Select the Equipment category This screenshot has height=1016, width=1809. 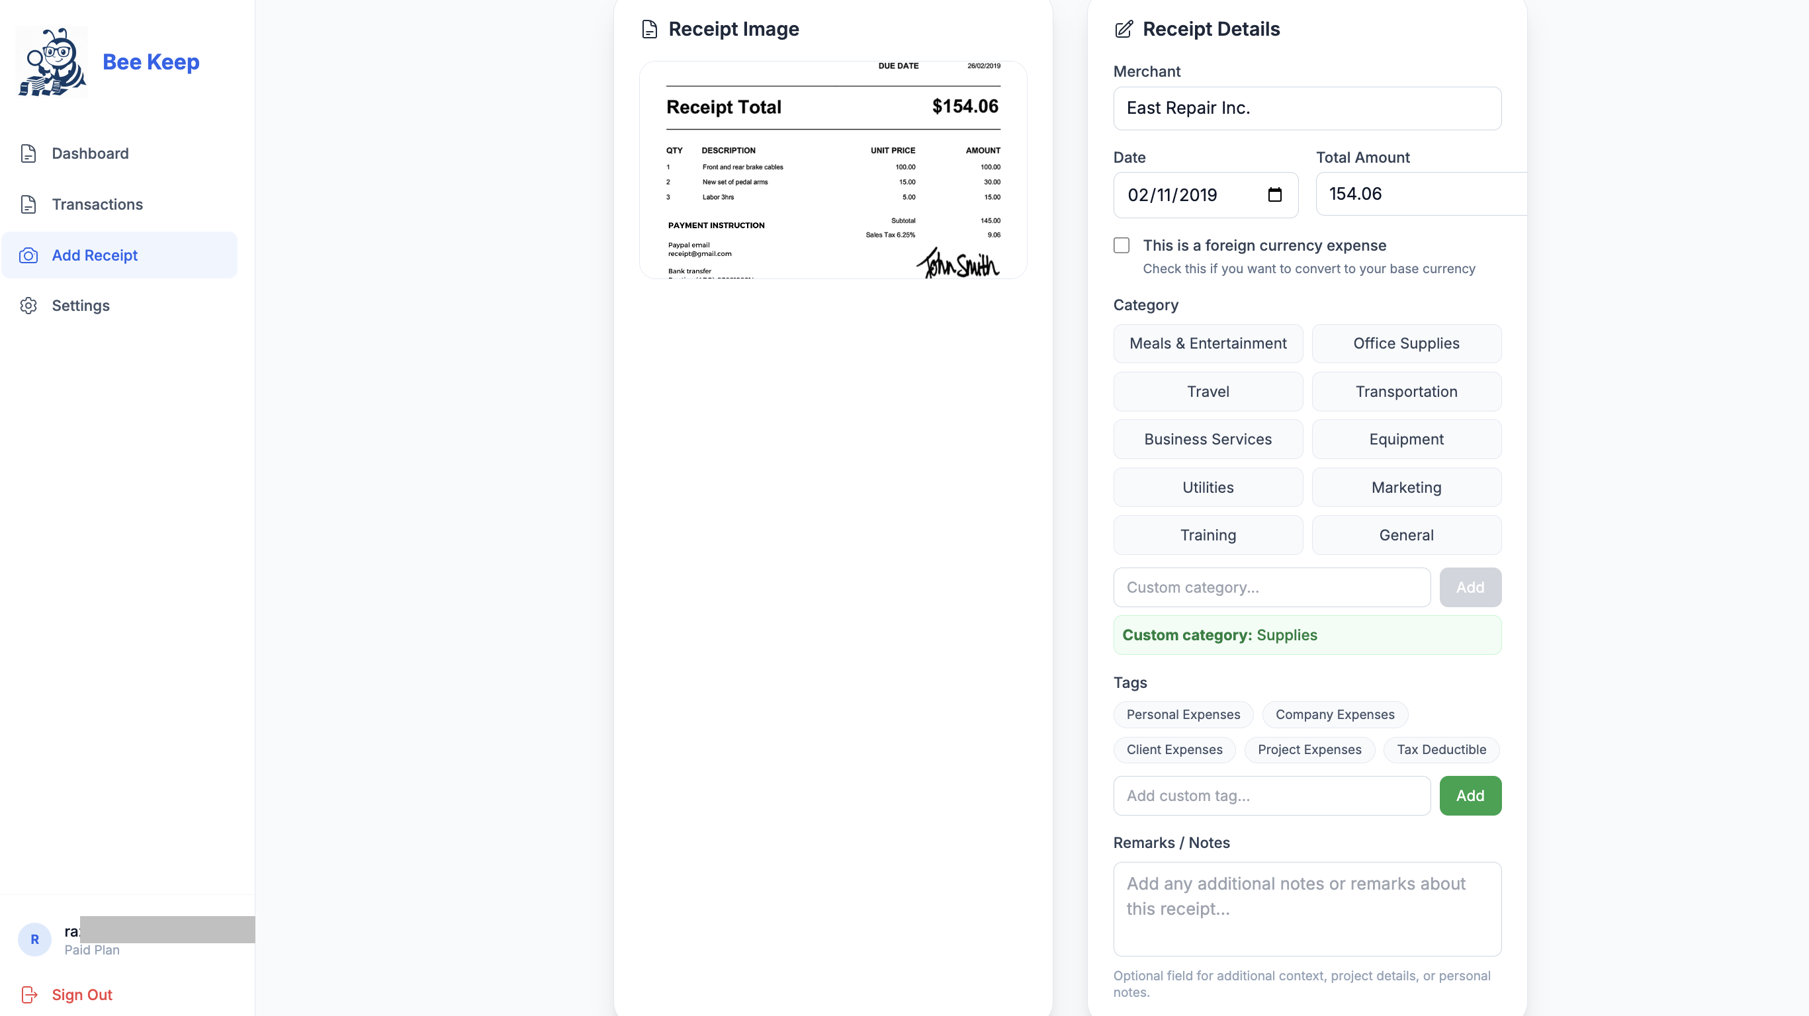1406,439
